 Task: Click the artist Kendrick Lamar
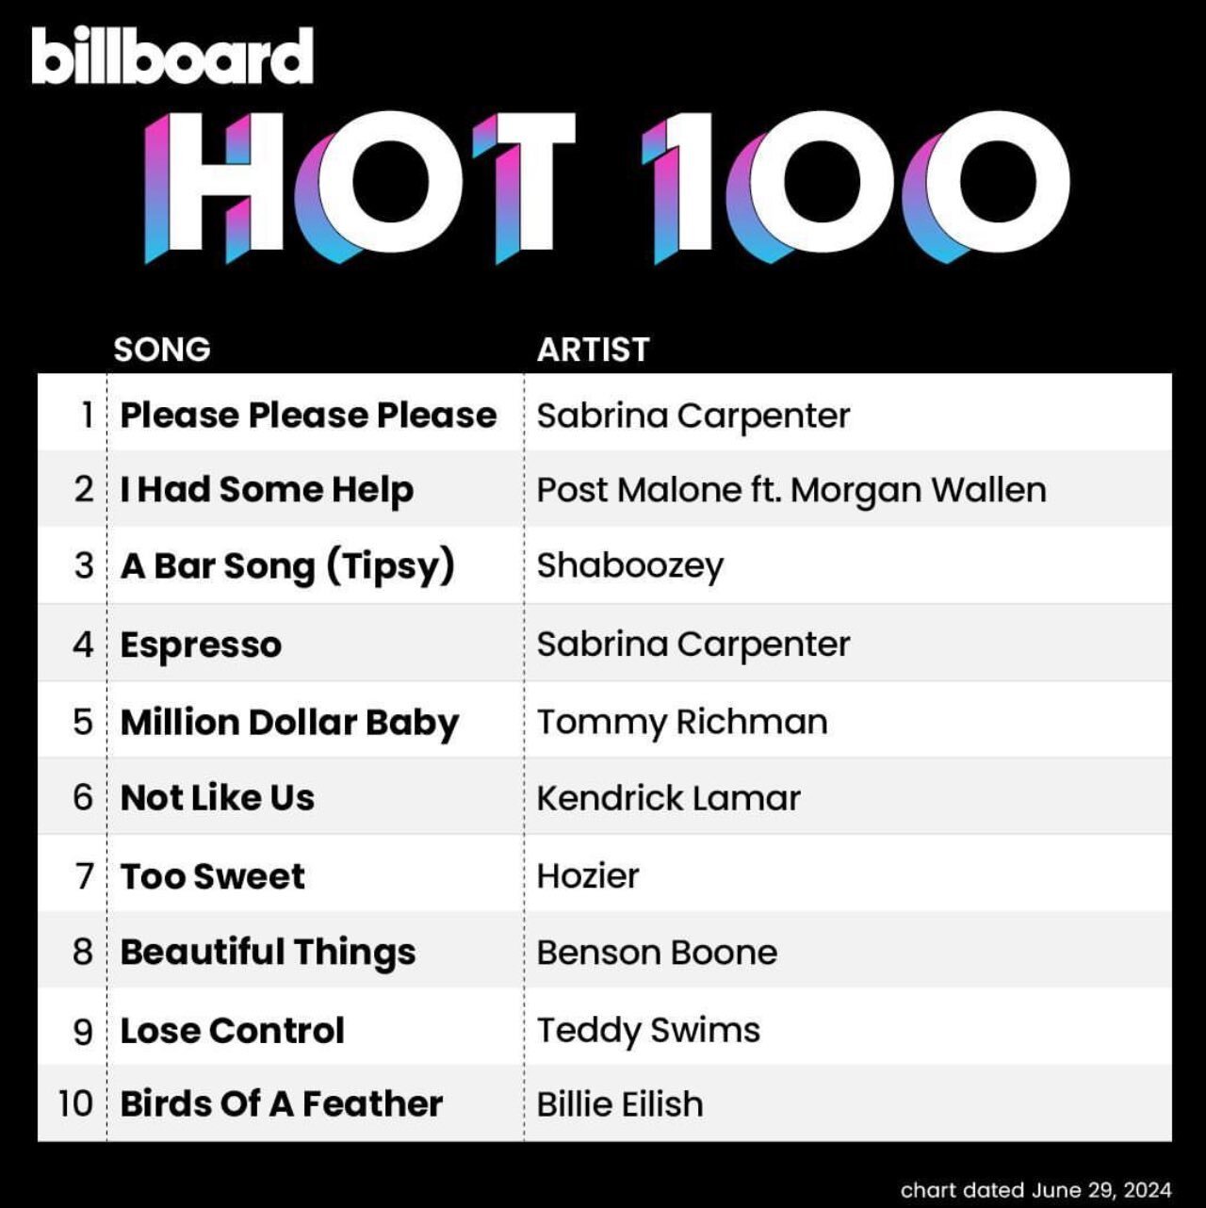[668, 798]
